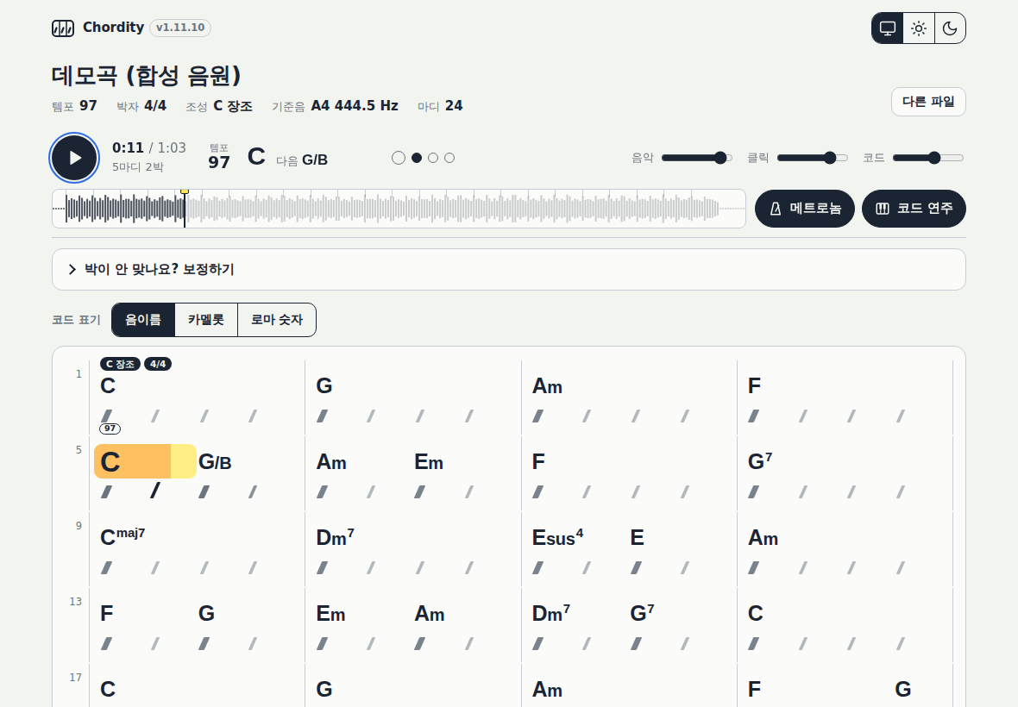Jump to the Esus4 chord
The image size is (1018, 707).
(x=557, y=537)
